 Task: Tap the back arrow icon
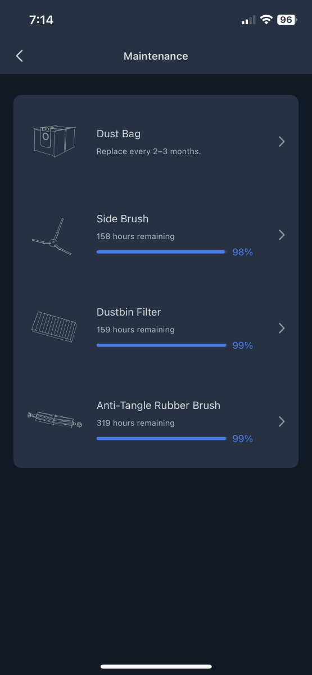20,56
